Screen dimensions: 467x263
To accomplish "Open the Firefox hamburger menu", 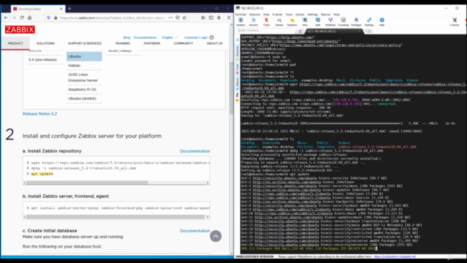I will pos(228,18).
